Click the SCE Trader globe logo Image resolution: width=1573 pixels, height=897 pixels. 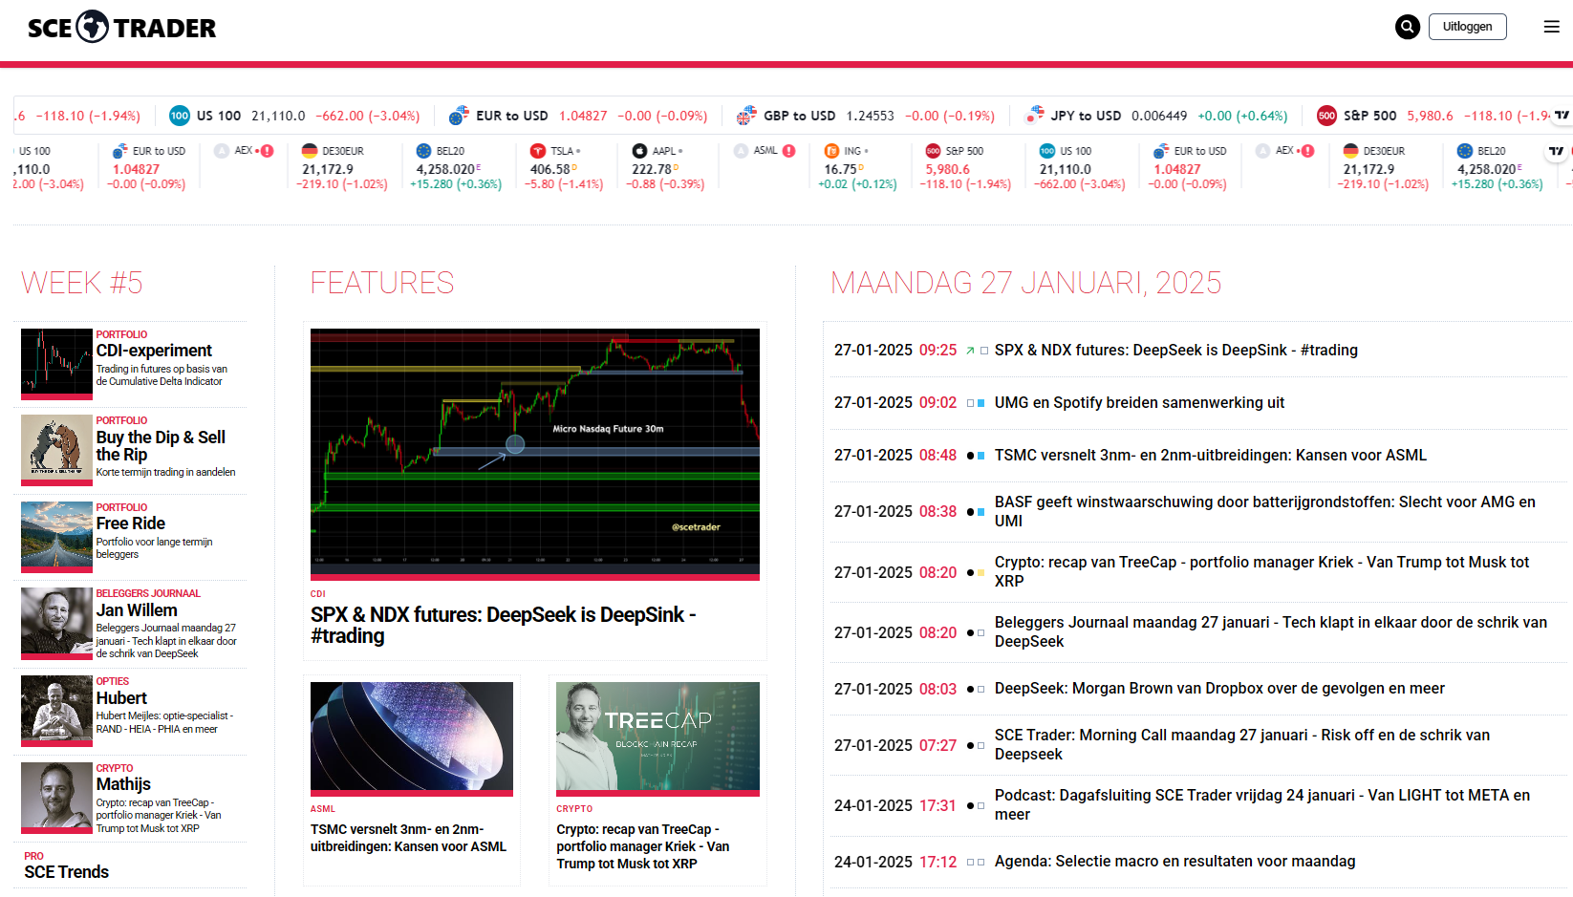93,27
